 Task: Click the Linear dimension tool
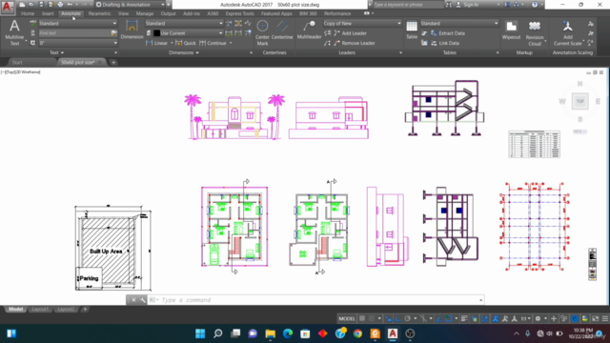coord(156,43)
